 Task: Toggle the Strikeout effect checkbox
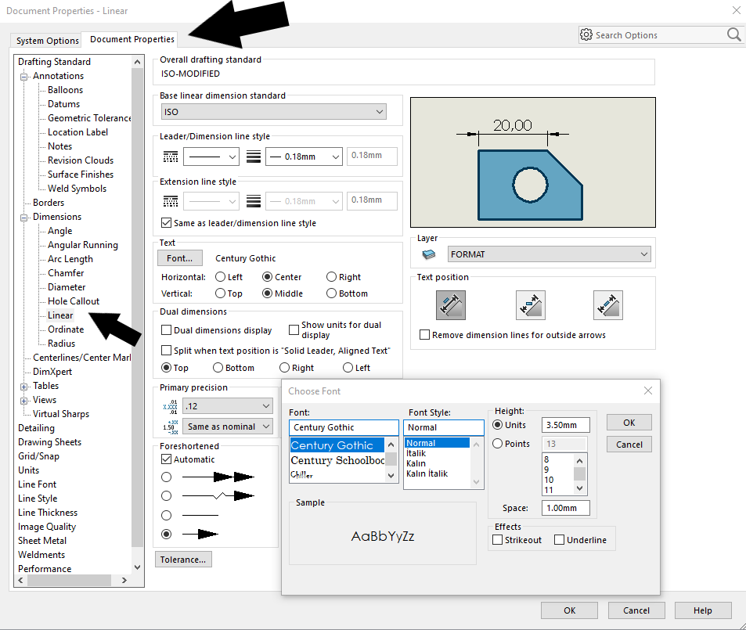pos(497,540)
